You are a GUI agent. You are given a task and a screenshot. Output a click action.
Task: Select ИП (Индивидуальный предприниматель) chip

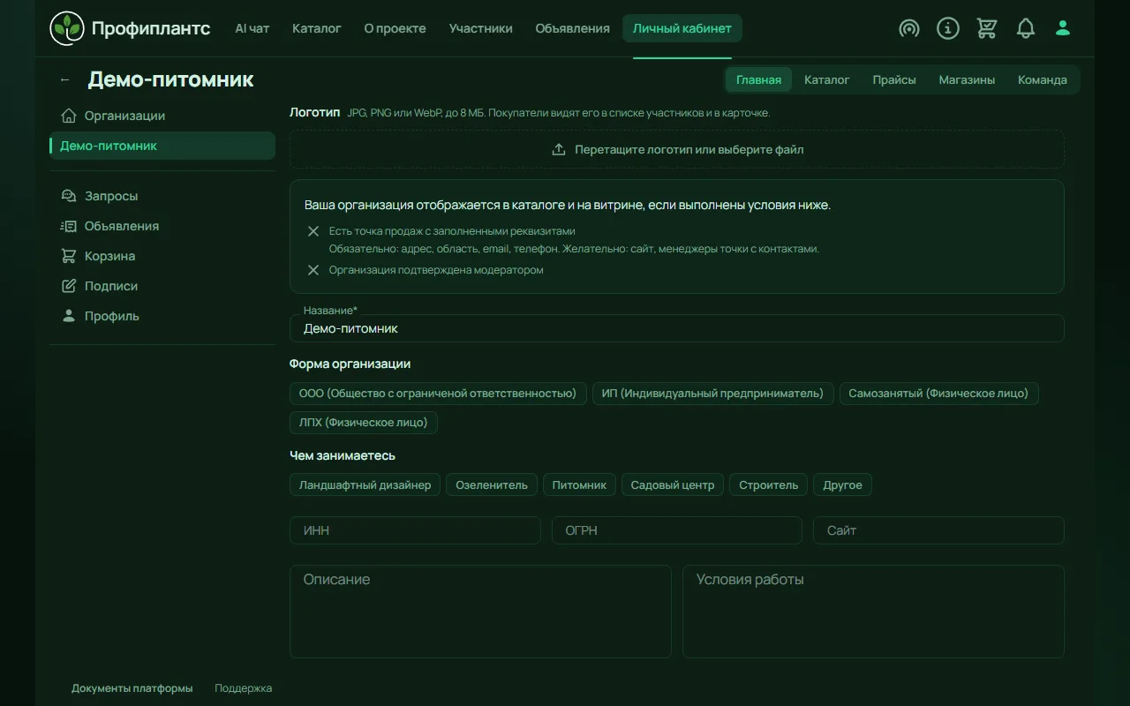712,393
